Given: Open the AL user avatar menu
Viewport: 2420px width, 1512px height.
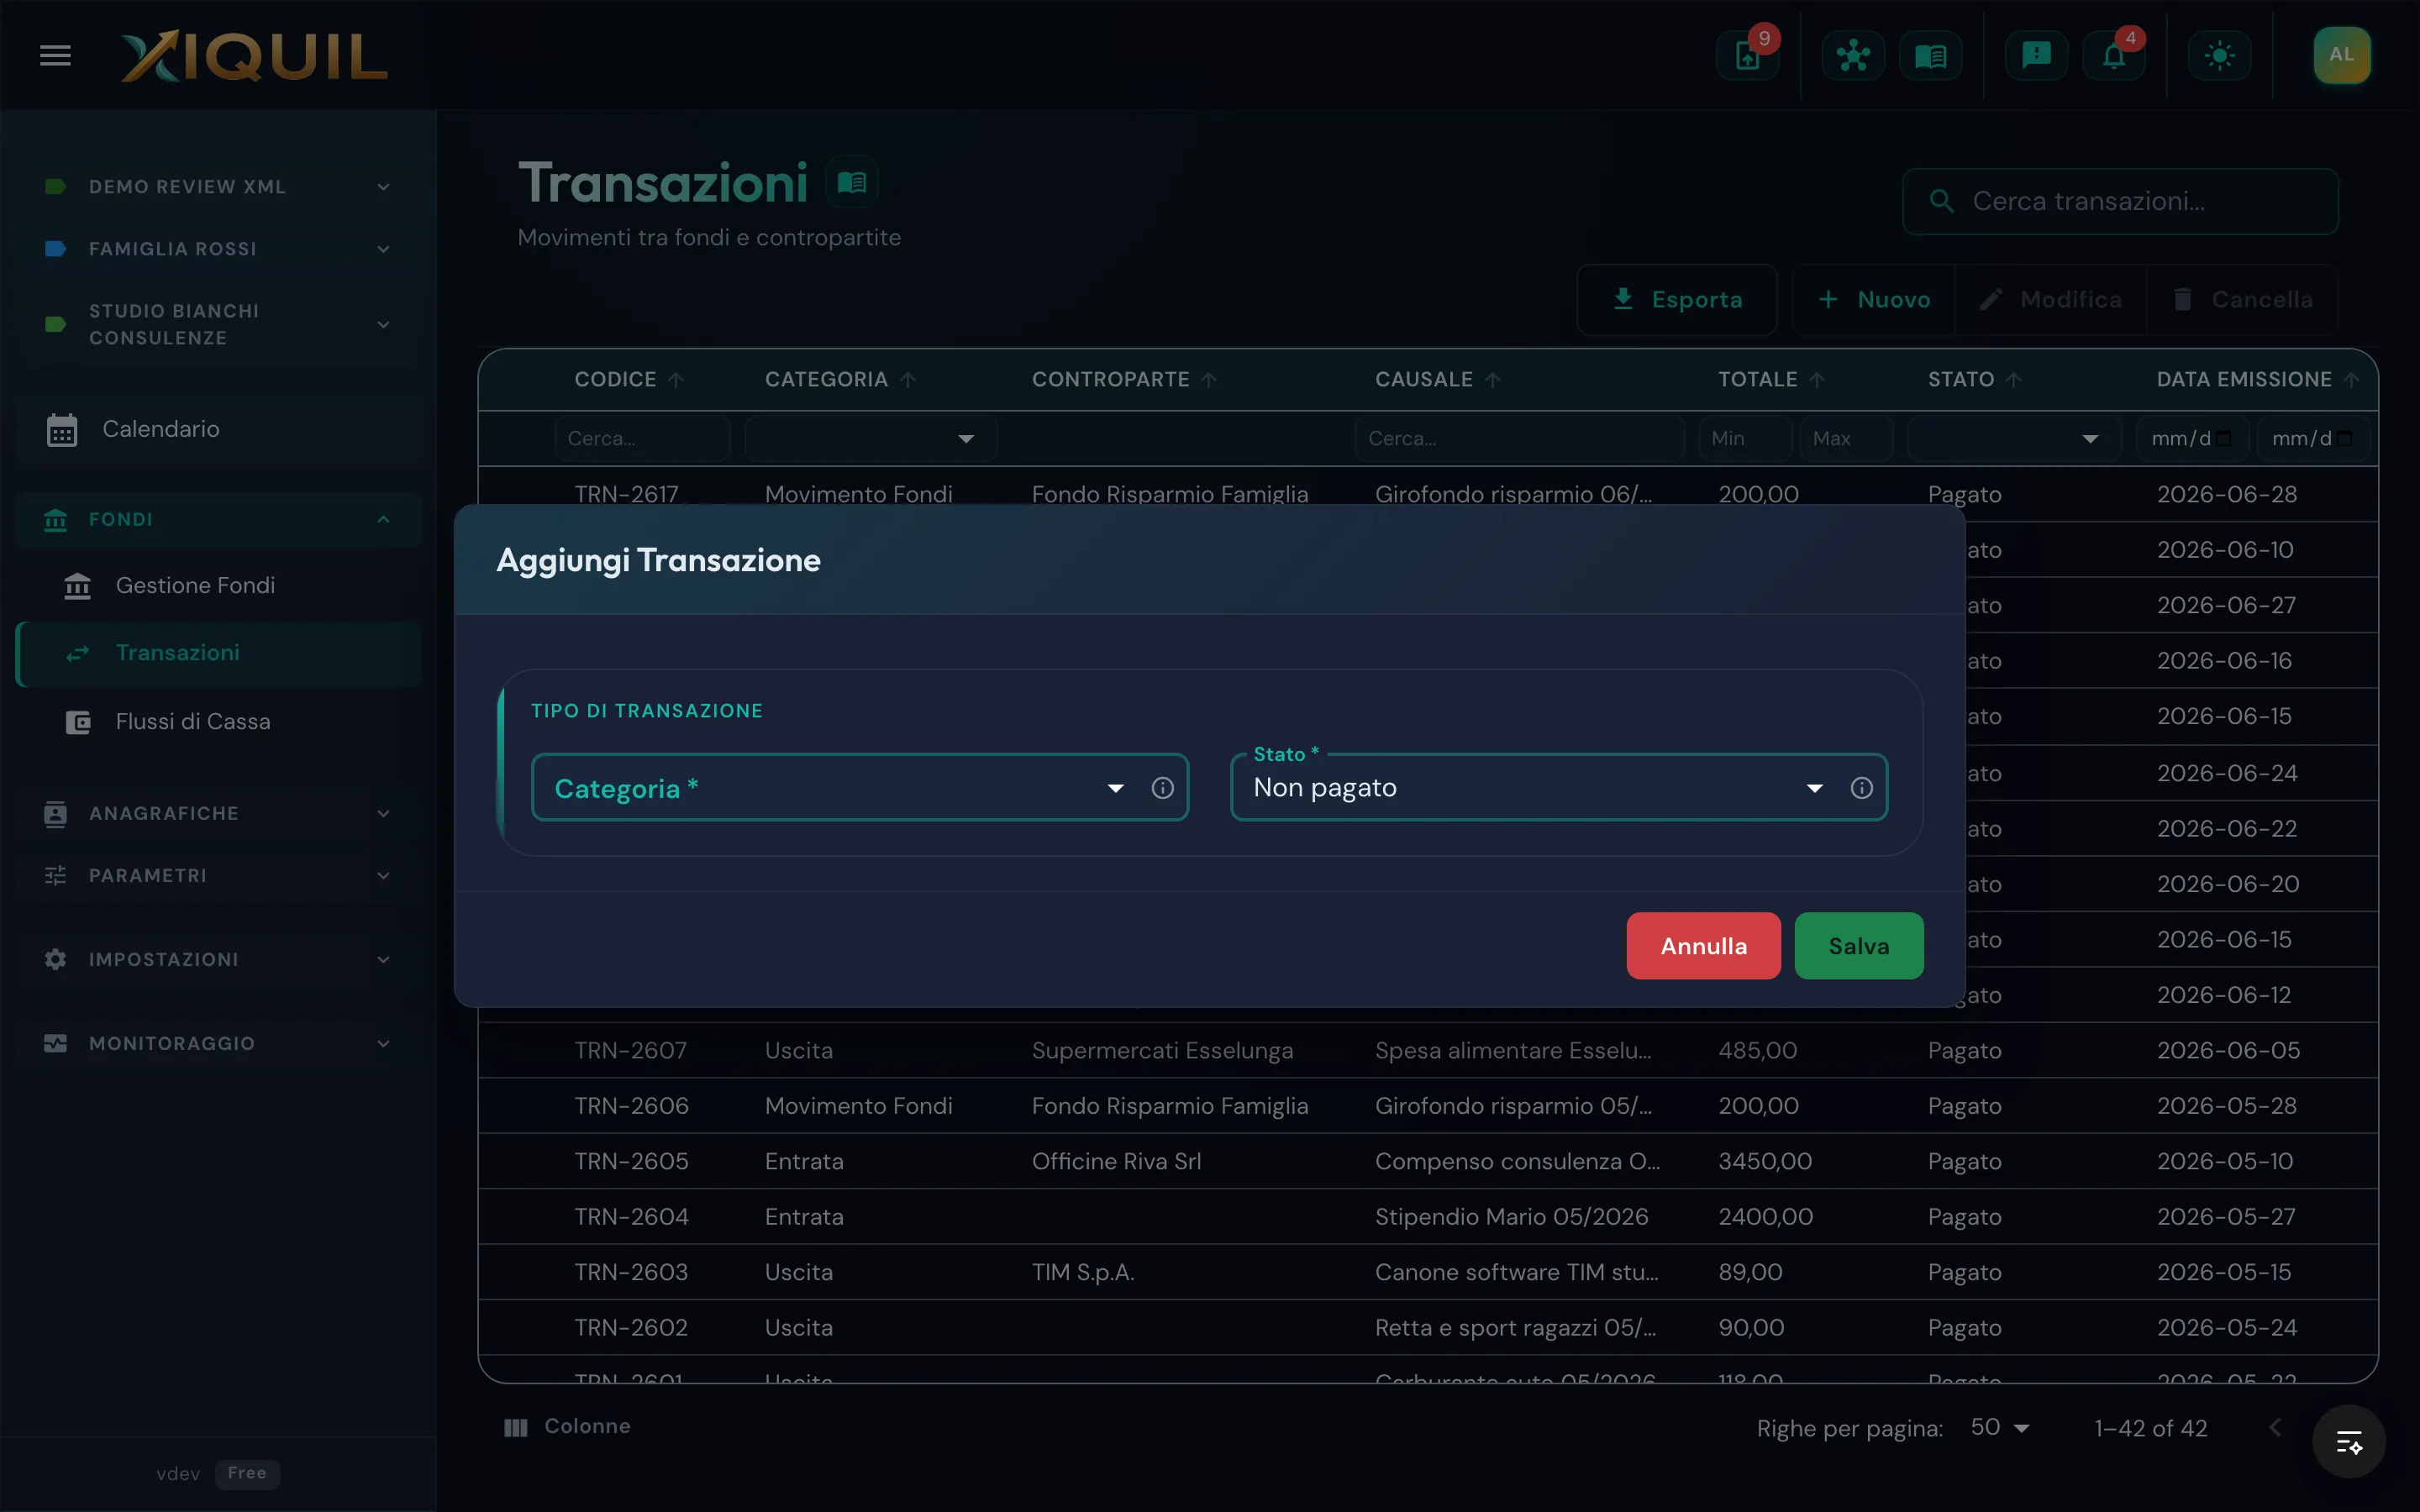Looking at the screenshot, I should point(2341,55).
